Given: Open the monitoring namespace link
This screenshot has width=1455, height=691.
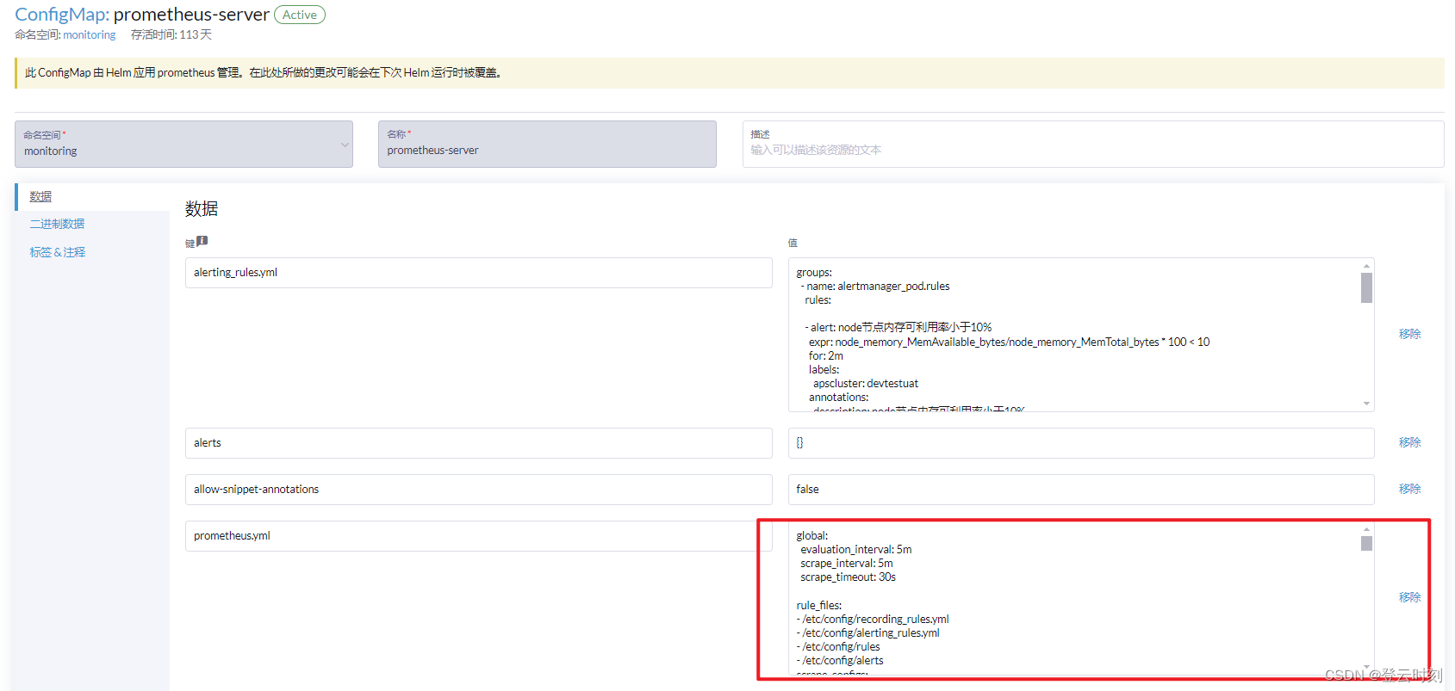Looking at the screenshot, I should coord(89,35).
